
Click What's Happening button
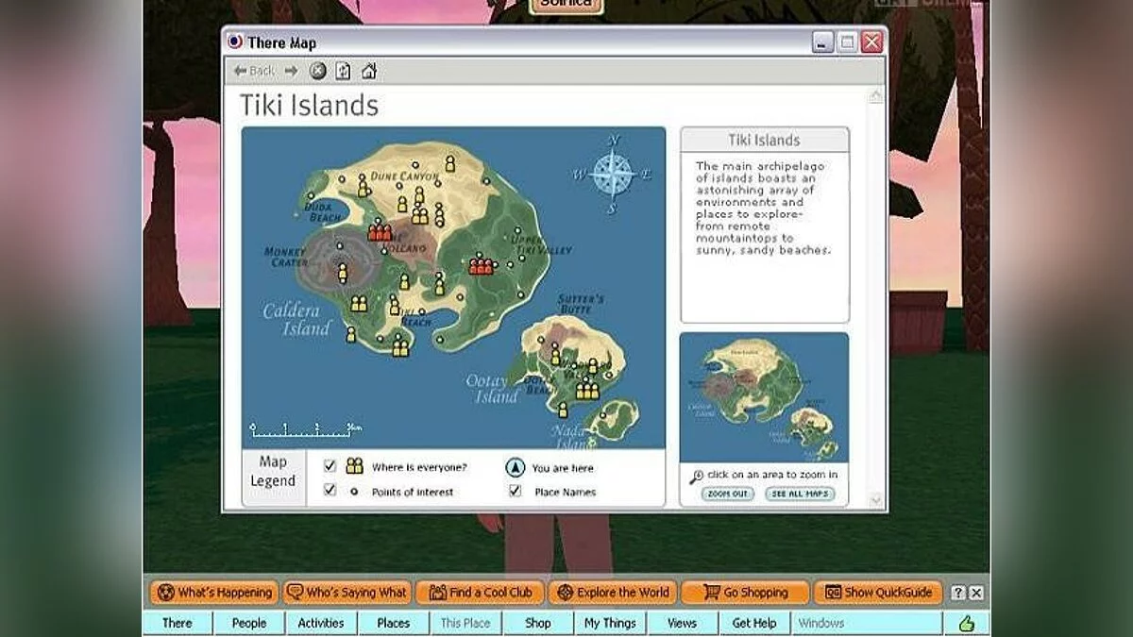tap(213, 593)
